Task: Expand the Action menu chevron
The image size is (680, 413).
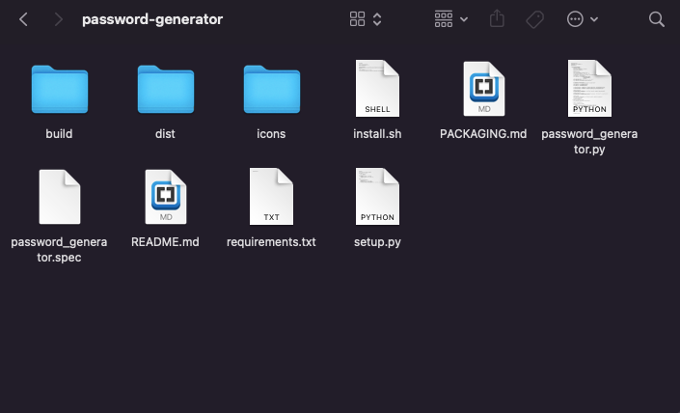Action: [x=594, y=19]
